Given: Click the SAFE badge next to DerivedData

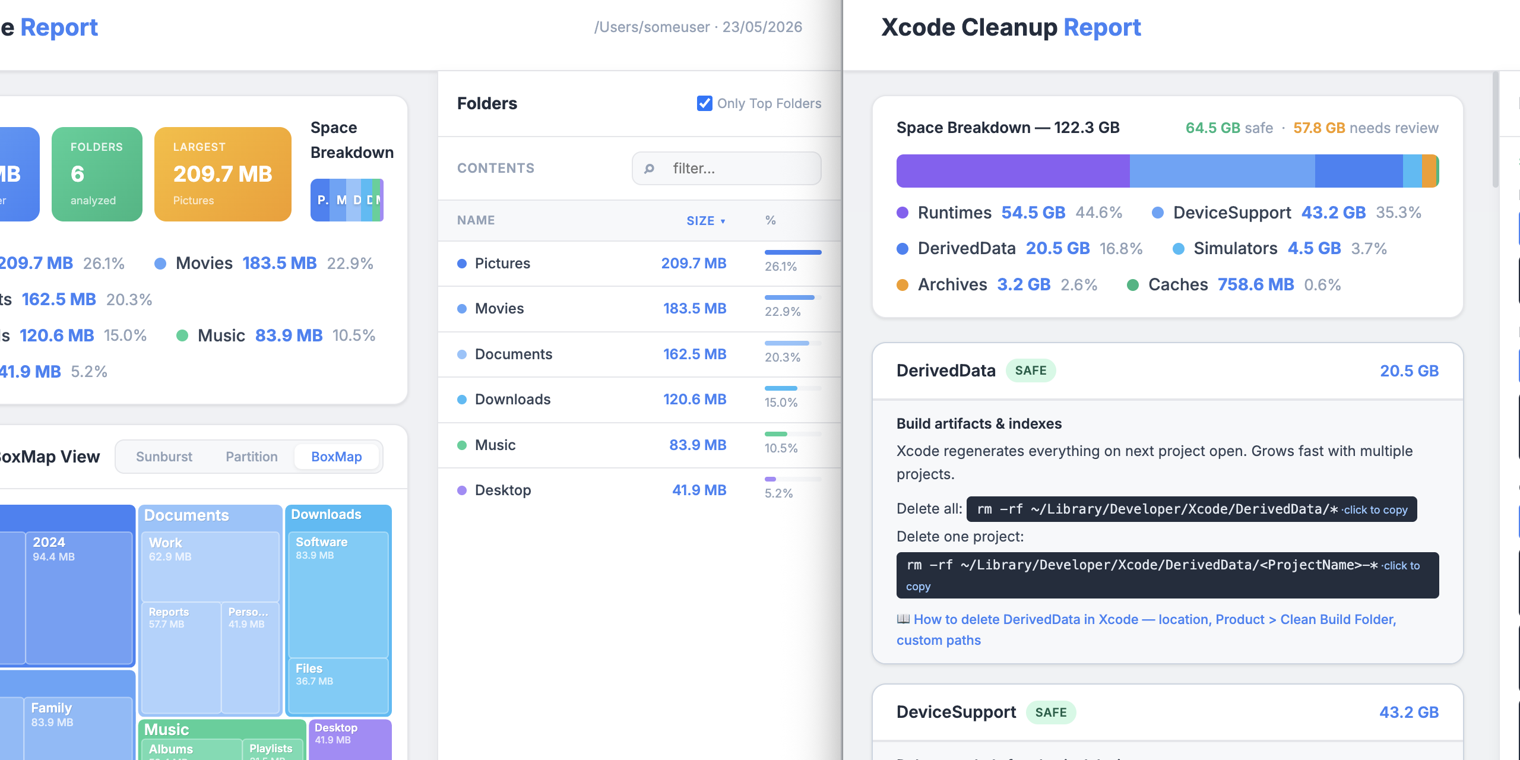Looking at the screenshot, I should click(x=1031, y=370).
